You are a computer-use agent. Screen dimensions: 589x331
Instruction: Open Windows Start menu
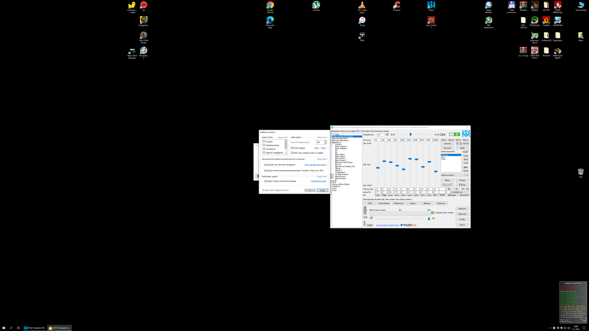point(4,328)
